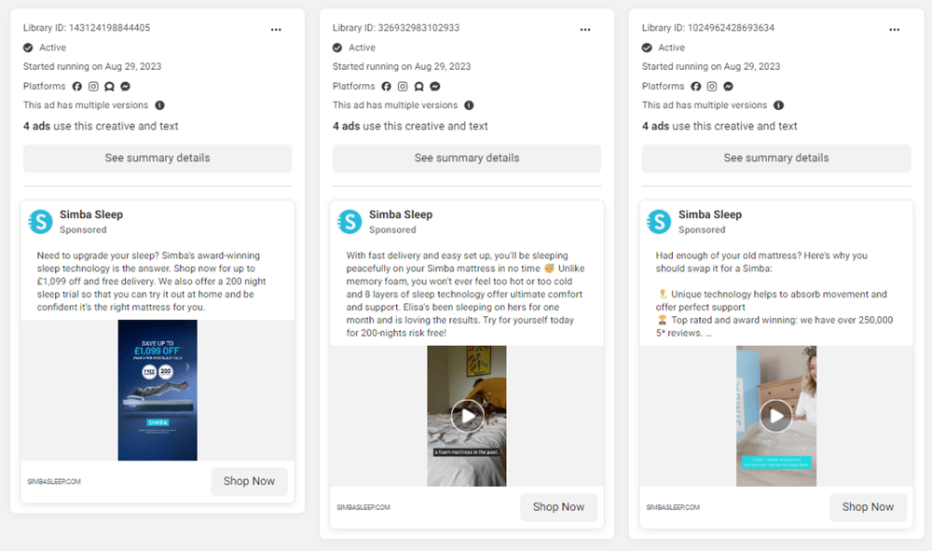Screen dimensions: 932x551
Task: Expand See summary details for third ad
Action: coord(776,158)
